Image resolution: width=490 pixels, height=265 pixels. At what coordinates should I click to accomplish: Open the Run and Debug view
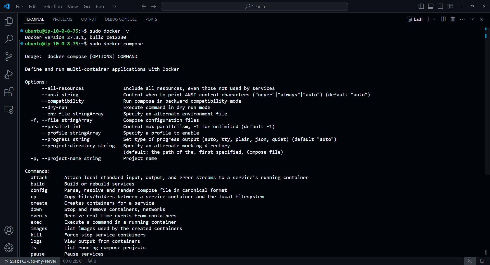pyautogui.click(x=9, y=74)
